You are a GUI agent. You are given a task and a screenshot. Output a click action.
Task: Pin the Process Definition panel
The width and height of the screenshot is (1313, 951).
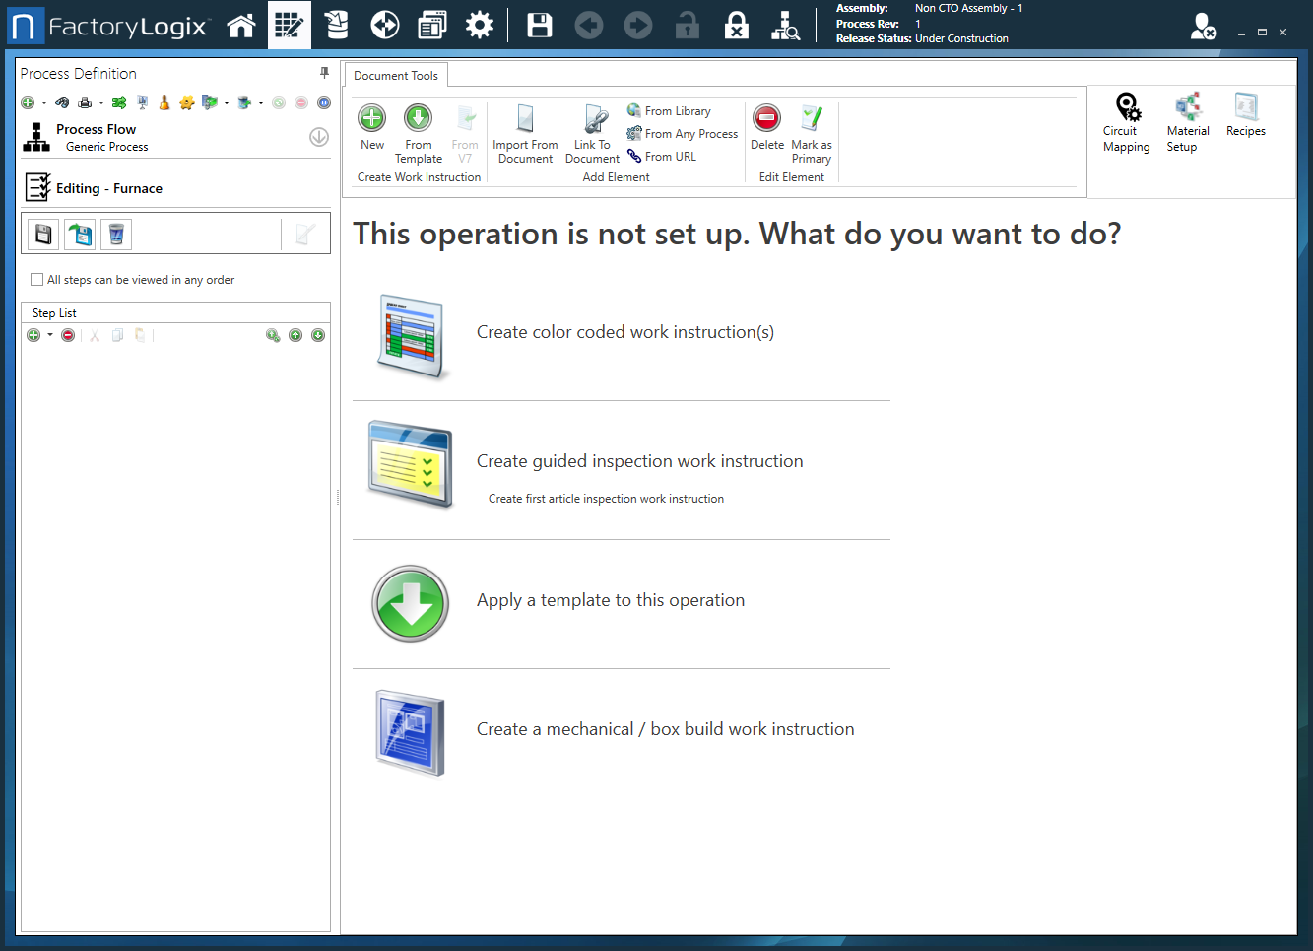[x=324, y=73]
